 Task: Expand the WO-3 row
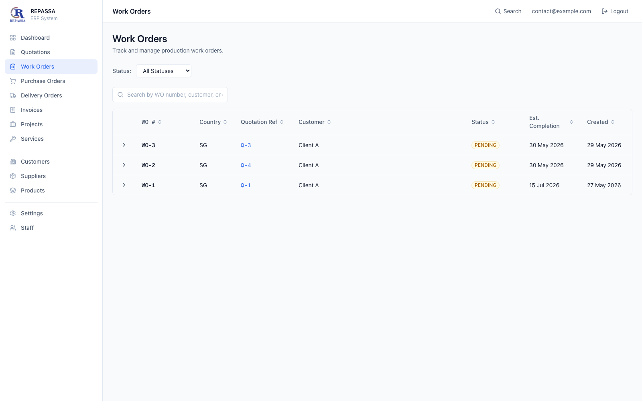point(124,145)
